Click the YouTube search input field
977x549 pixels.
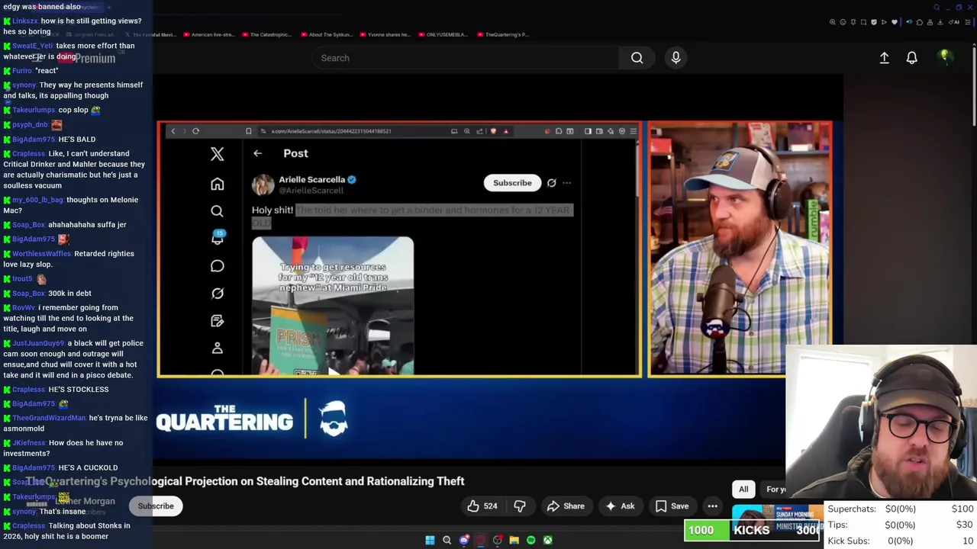coord(466,58)
